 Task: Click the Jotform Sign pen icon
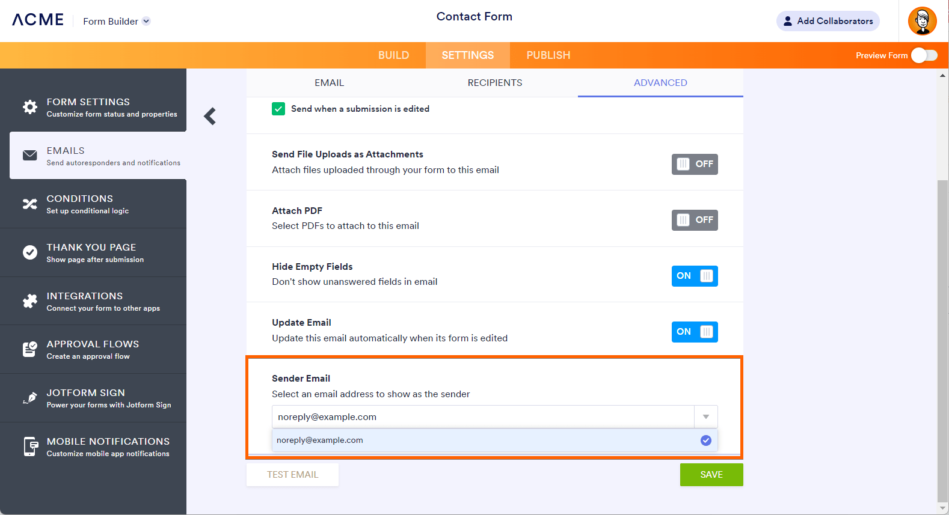click(30, 398)
